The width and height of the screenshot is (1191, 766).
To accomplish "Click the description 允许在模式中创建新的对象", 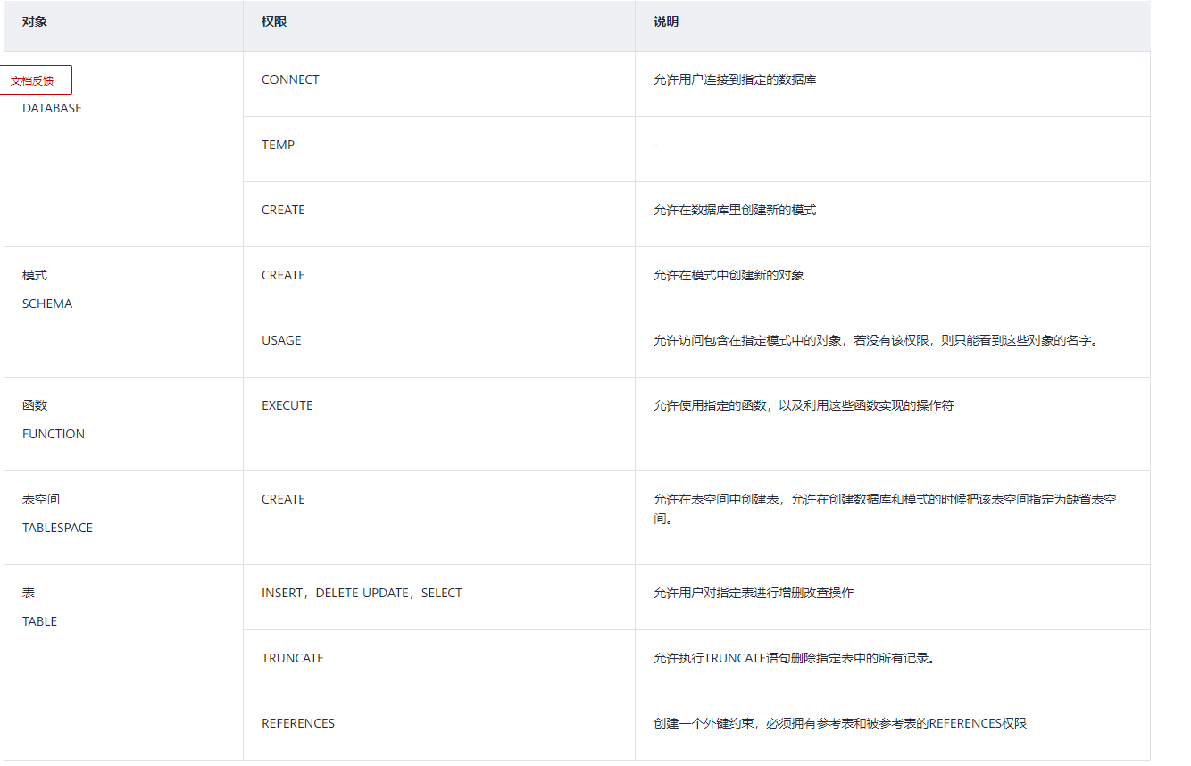I will click(729, 275).
